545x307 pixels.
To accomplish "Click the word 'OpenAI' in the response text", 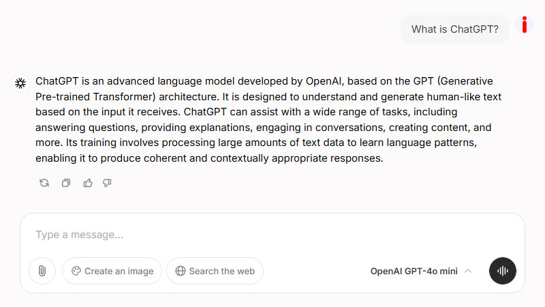I will pos(323,81).
